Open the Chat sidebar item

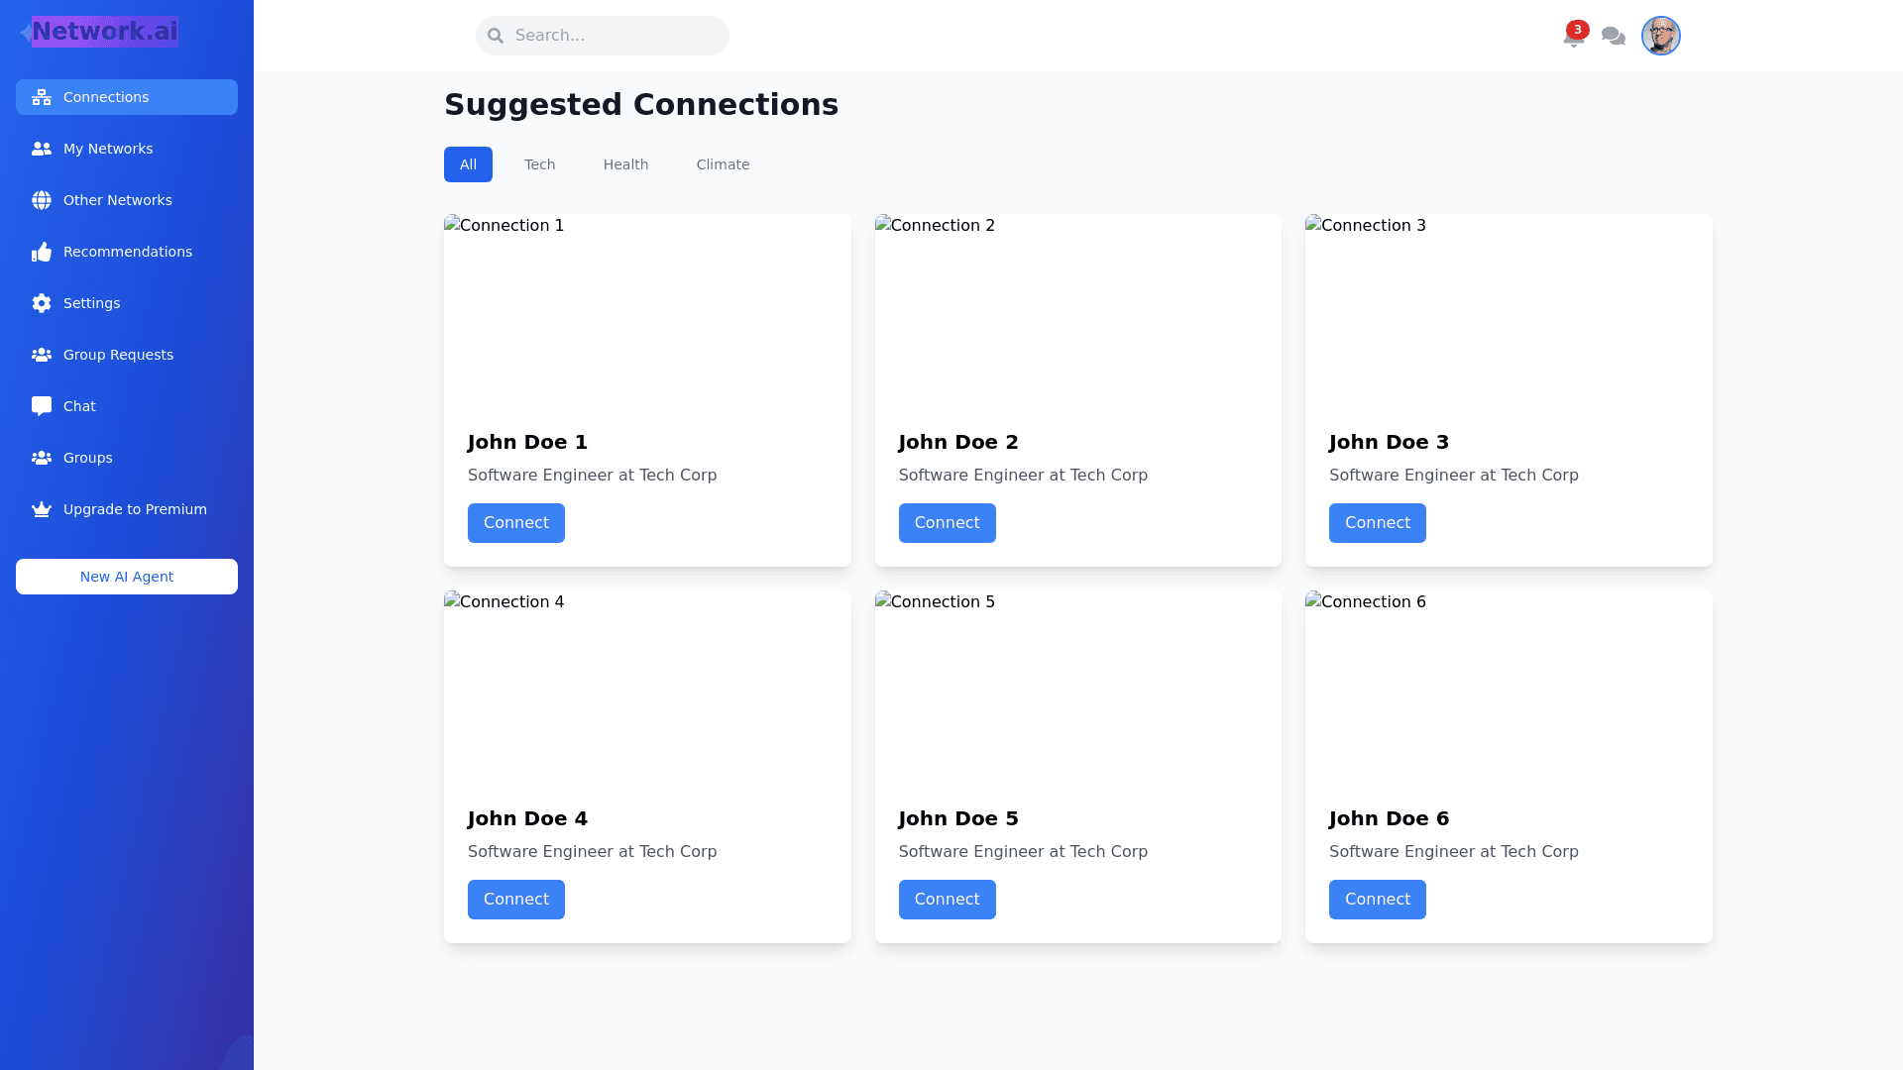[x=79, y=406]
